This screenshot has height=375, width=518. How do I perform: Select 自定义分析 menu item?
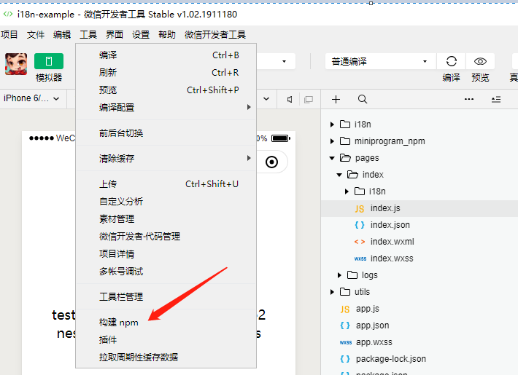point(166,202)
